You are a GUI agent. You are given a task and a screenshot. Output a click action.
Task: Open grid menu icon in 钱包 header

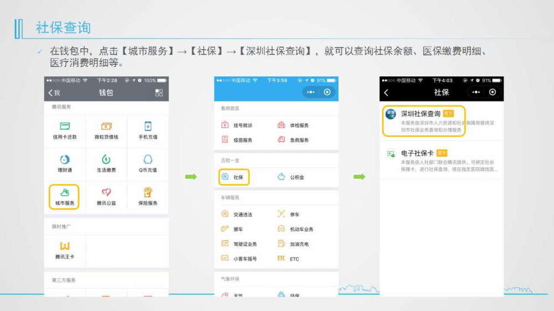[159, 92]
